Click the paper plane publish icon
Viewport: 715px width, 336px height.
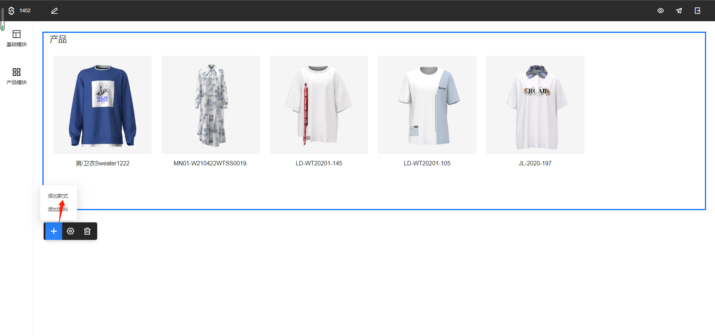[x=679, y=11]
